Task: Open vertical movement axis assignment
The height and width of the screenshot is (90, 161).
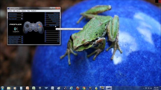Action: pyautogui.click(x=16, y=39)
